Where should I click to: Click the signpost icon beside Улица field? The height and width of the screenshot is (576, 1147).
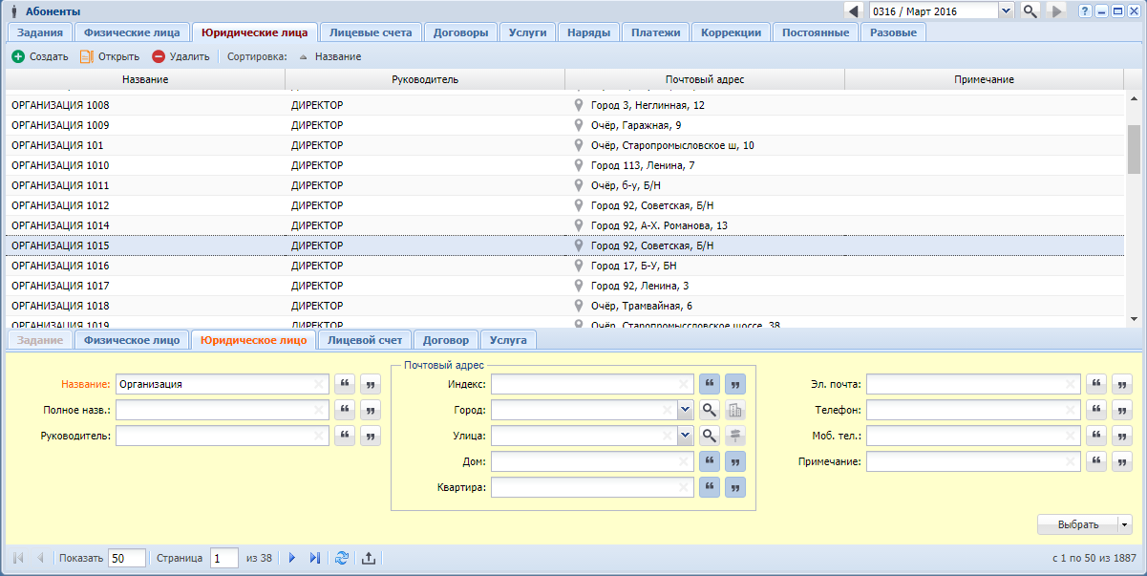734,436
